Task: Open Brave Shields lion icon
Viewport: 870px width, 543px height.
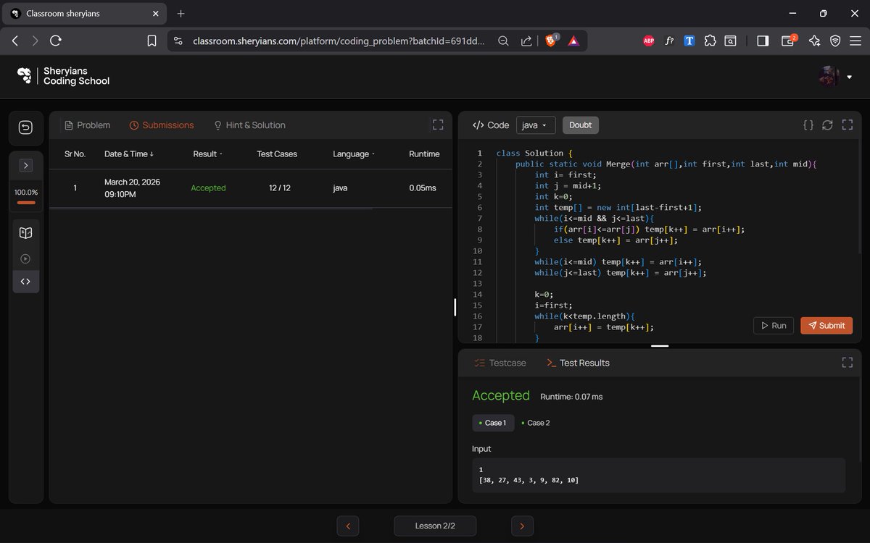Action: point(551,41)
